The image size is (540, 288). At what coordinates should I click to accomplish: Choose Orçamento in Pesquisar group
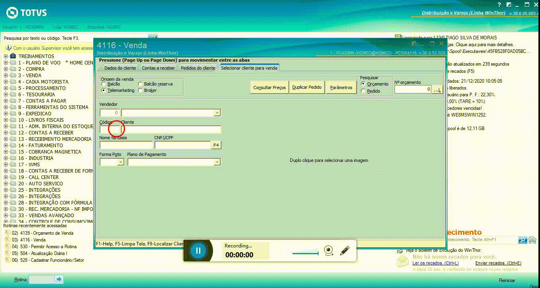coord(363,84)
